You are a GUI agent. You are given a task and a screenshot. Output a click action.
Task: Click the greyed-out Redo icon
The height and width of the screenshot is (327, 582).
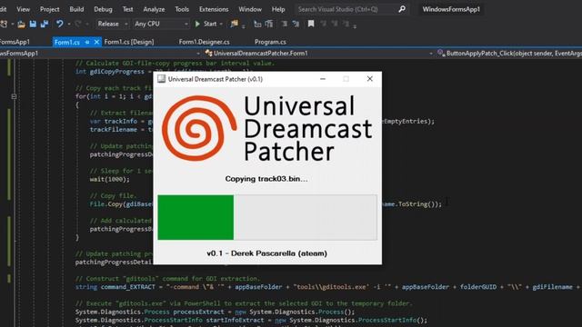point(78,25)
